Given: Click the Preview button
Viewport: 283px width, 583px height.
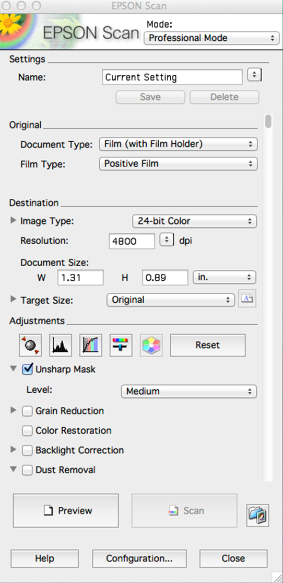Looking at the screenshot, I should pos(66,510).
